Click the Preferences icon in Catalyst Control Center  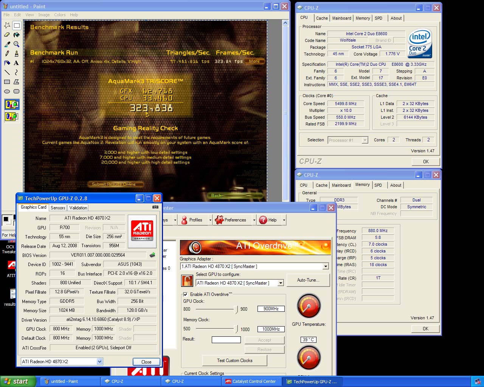pos(219,220)
